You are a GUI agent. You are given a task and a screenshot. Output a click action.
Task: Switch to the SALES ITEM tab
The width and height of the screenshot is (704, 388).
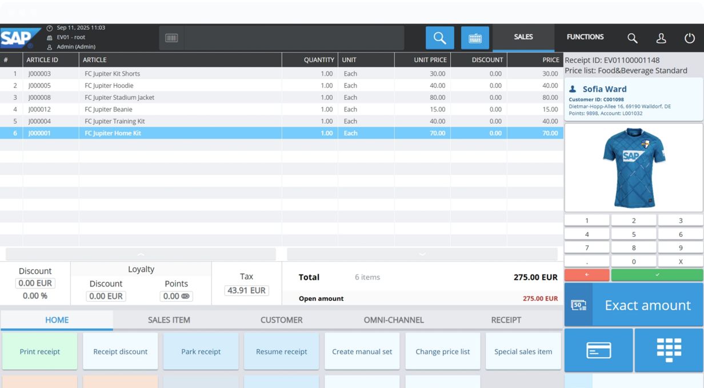(x=169, y=320)
